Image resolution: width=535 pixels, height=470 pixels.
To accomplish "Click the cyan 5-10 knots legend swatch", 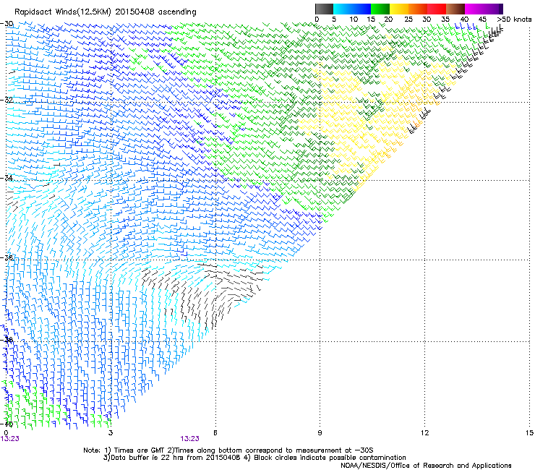I will point(343,9).
